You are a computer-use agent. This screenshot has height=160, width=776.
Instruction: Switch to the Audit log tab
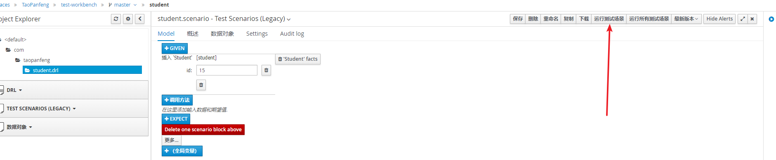pos(292,34)
